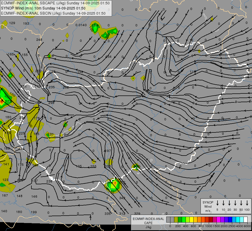This screenshot has width=252, height=231.
Task: Click the 200 tick label on color bar
Action: 178,226
